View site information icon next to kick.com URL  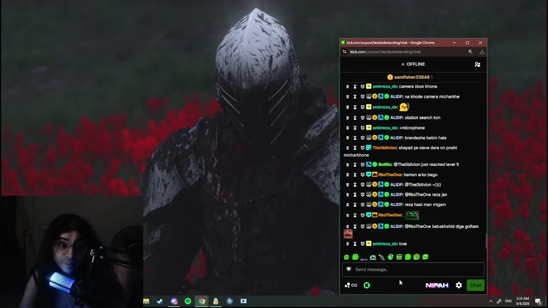click(345, 52)
